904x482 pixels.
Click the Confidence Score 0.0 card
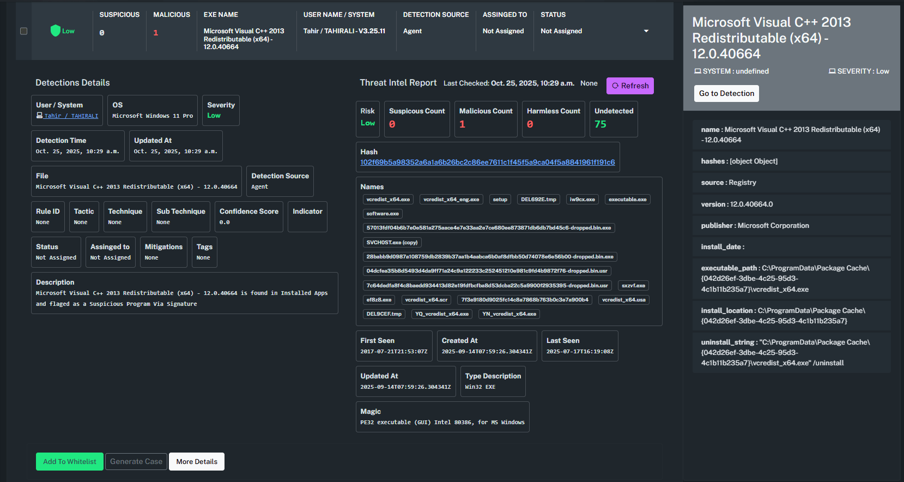coord(248,216)
